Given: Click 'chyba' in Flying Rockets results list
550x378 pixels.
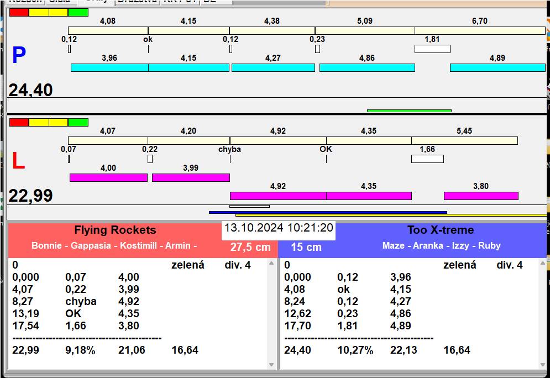Looking at the screenshot, I should pos(81,302).
